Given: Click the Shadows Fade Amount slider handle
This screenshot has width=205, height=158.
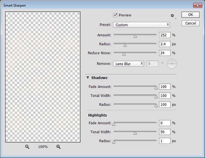Looking at the screenshot, I should [x=156, y=88].
